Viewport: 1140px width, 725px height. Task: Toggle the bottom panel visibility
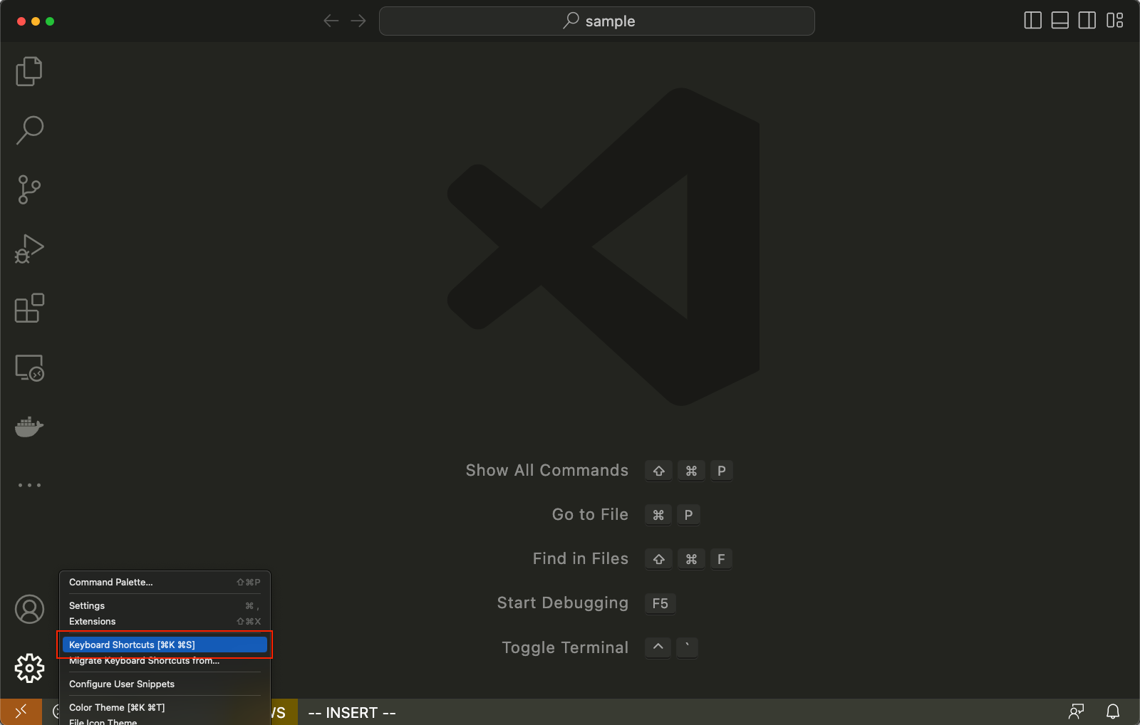(x=1059, y=20)
